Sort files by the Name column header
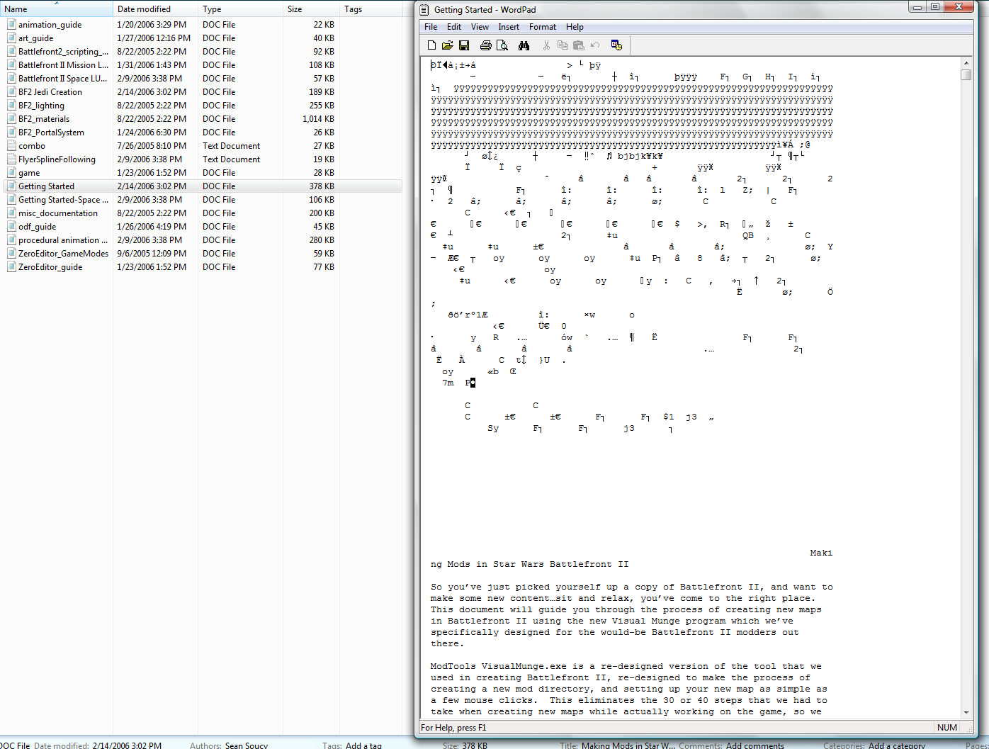This screenshot has height=749, width=989. tap(57, 9)
